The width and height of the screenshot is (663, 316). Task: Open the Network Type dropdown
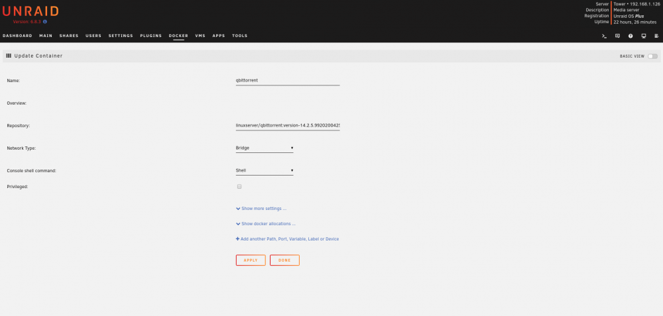tap(265, 148)
